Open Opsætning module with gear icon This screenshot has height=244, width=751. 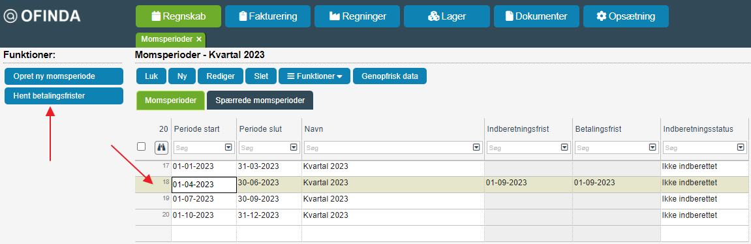tap(626, 16)
